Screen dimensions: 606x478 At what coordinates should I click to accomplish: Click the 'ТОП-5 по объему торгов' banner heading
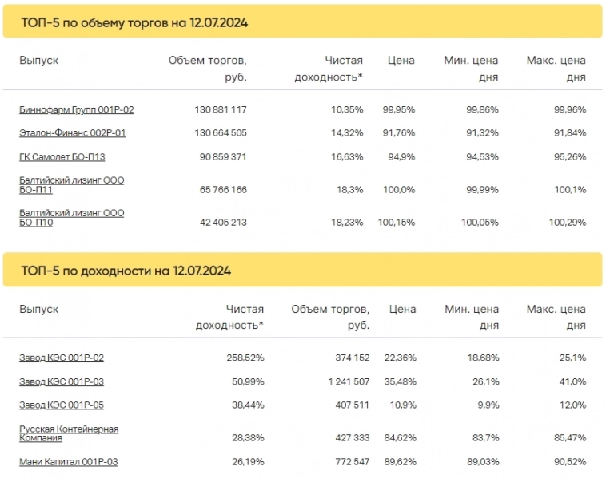point(134,22)
